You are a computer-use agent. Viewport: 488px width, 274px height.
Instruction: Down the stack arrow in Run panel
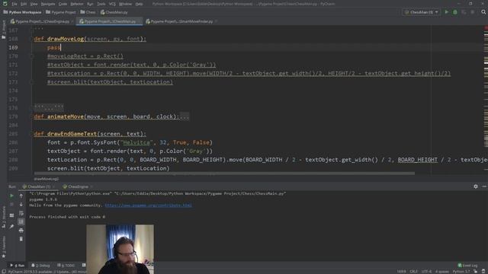[x=21, y=205]
